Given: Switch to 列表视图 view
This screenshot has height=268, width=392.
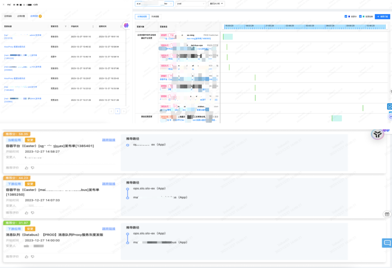Looking at the screenshot, I should pos(155,16).
